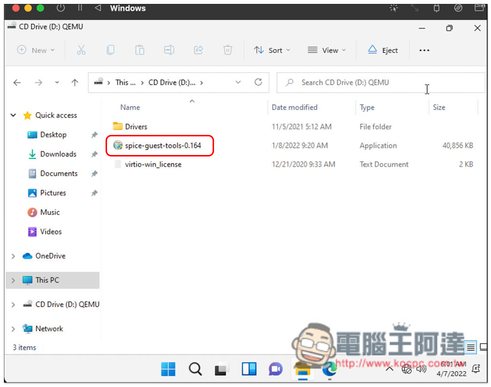The image size is (491, 387).
Task: Click the Cut scissors icon
Action: pyautogui.click(x=81, y=50)
